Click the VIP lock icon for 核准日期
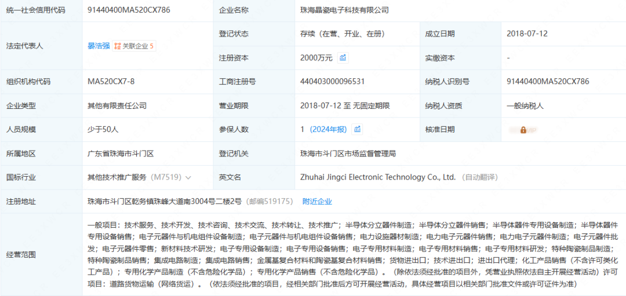The image size is (626, 296). 523,130
